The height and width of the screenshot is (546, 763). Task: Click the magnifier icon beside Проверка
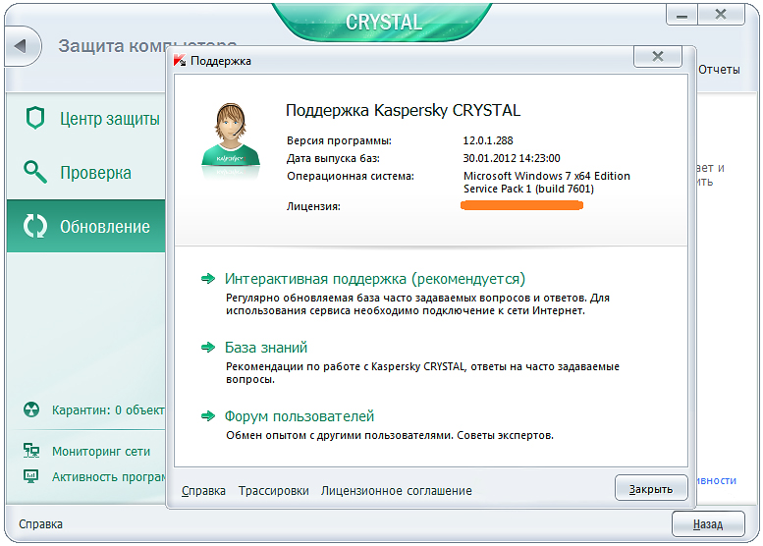[x=35, y=172]
